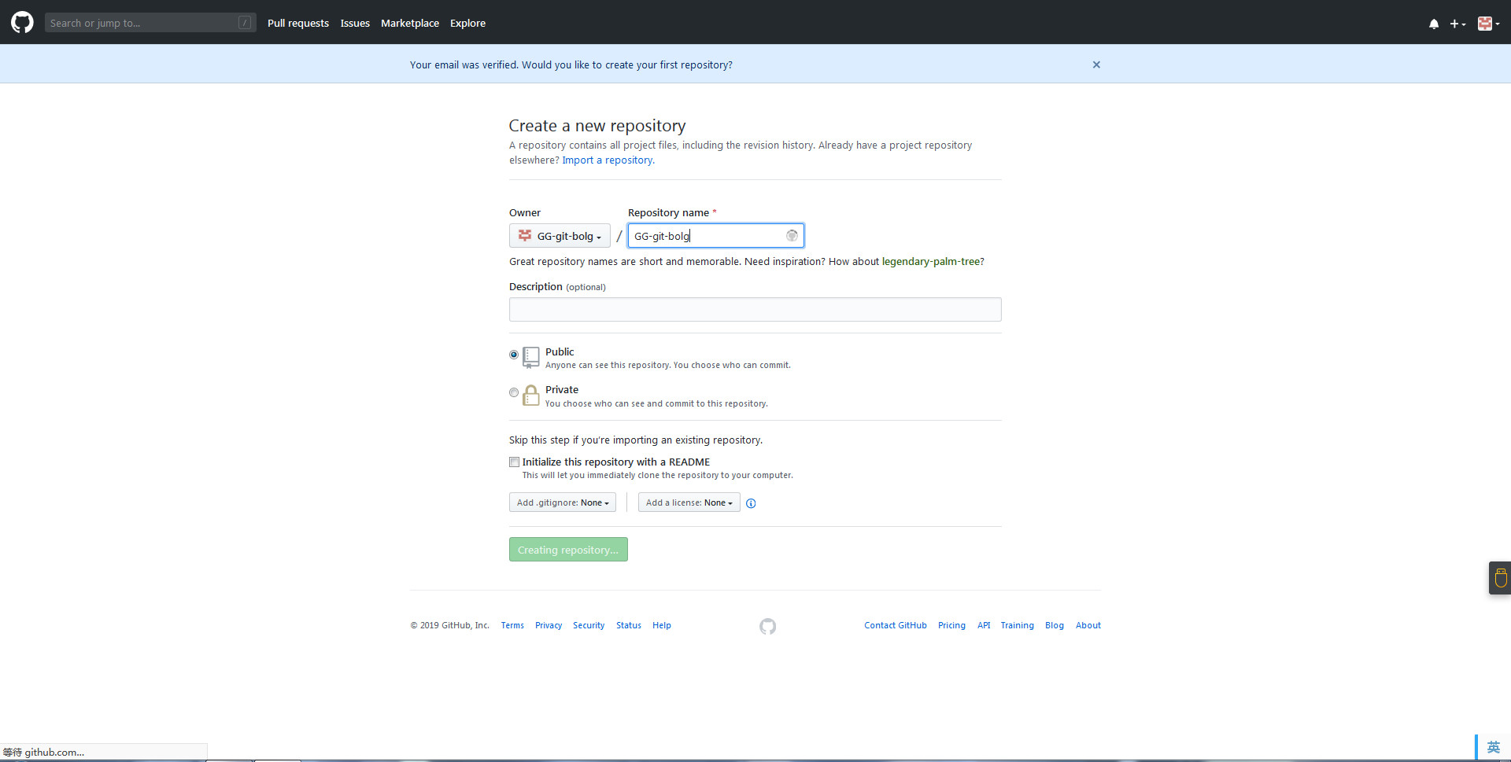This screenshot has width=1511, height=762.
Task: Click the license info icon
Action: pyautogui.click(x=751, y=503)
